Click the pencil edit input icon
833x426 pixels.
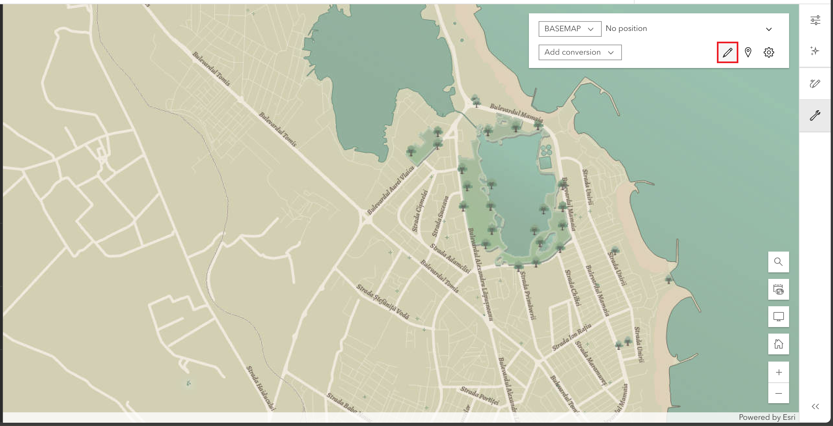[x=727, y=52]
